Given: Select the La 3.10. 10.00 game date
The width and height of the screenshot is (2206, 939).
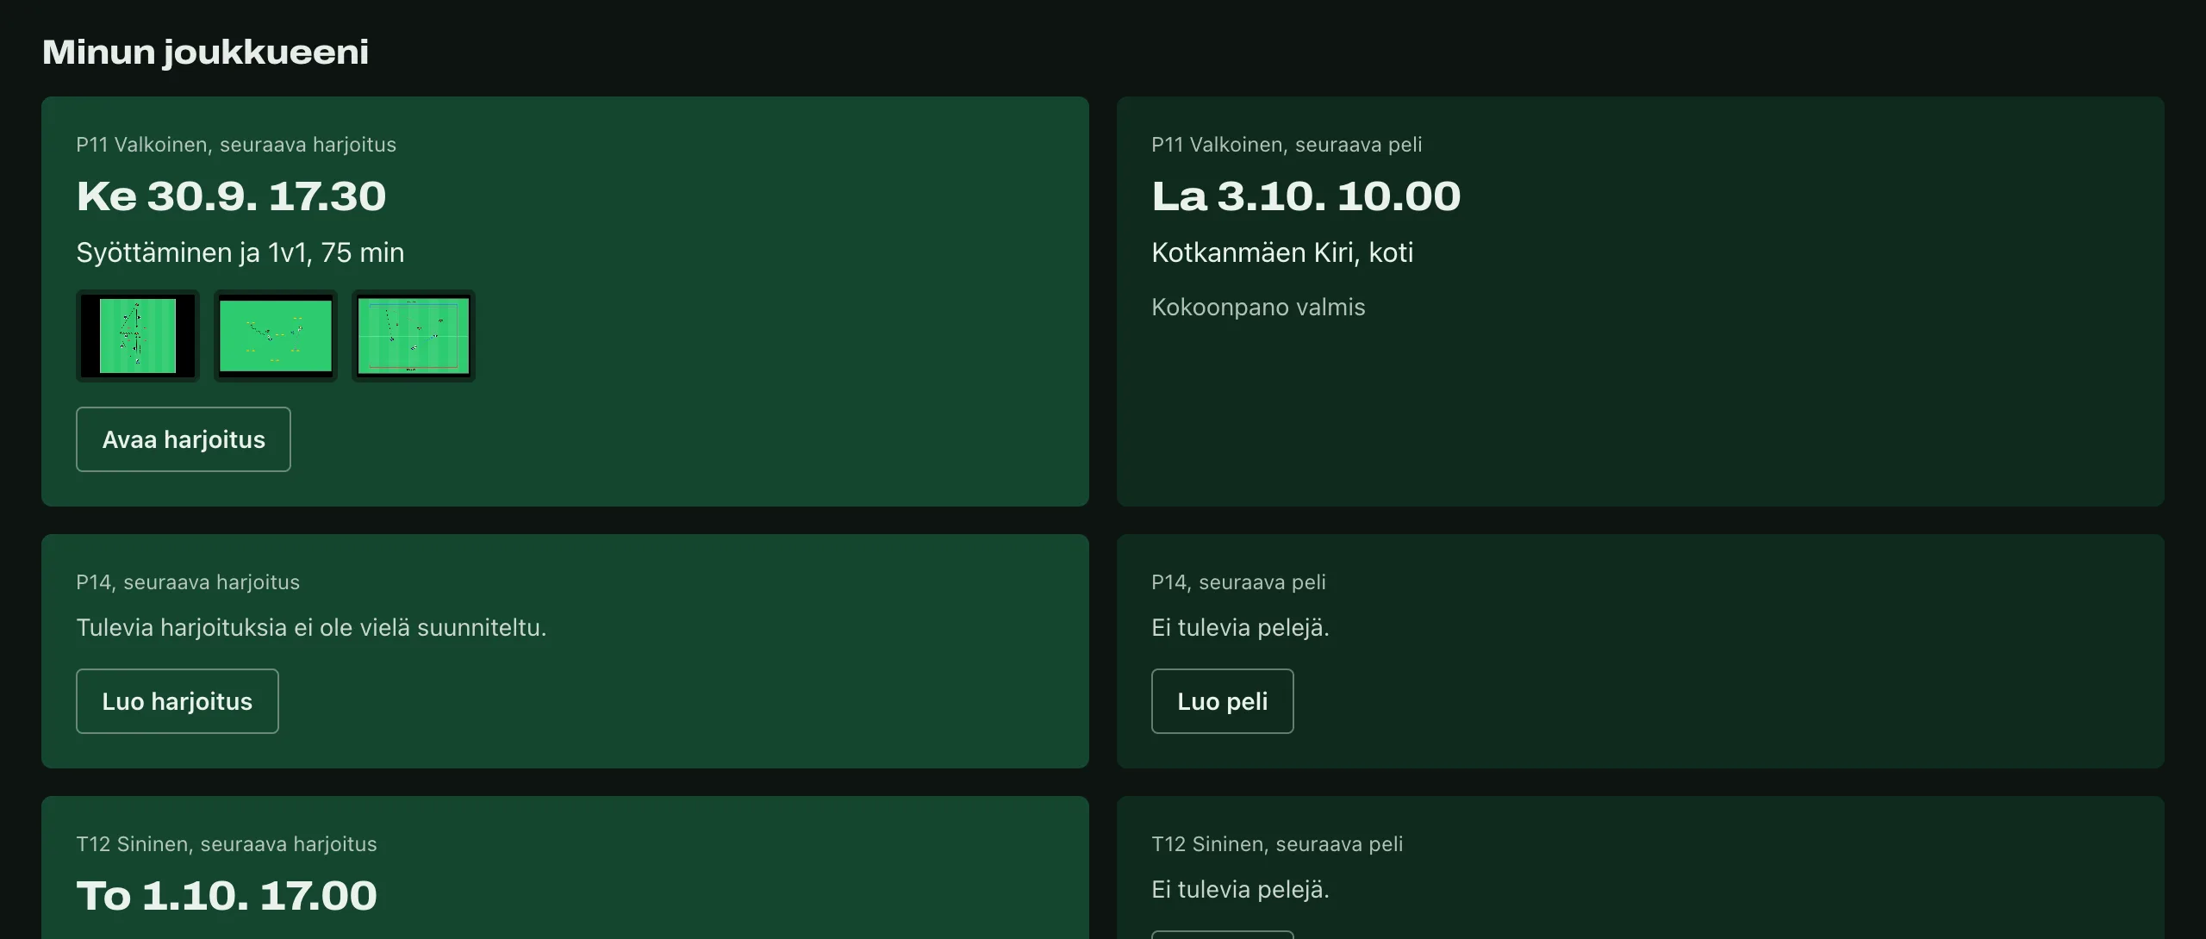Looking at the screenshot, I should pos(1306,196).
